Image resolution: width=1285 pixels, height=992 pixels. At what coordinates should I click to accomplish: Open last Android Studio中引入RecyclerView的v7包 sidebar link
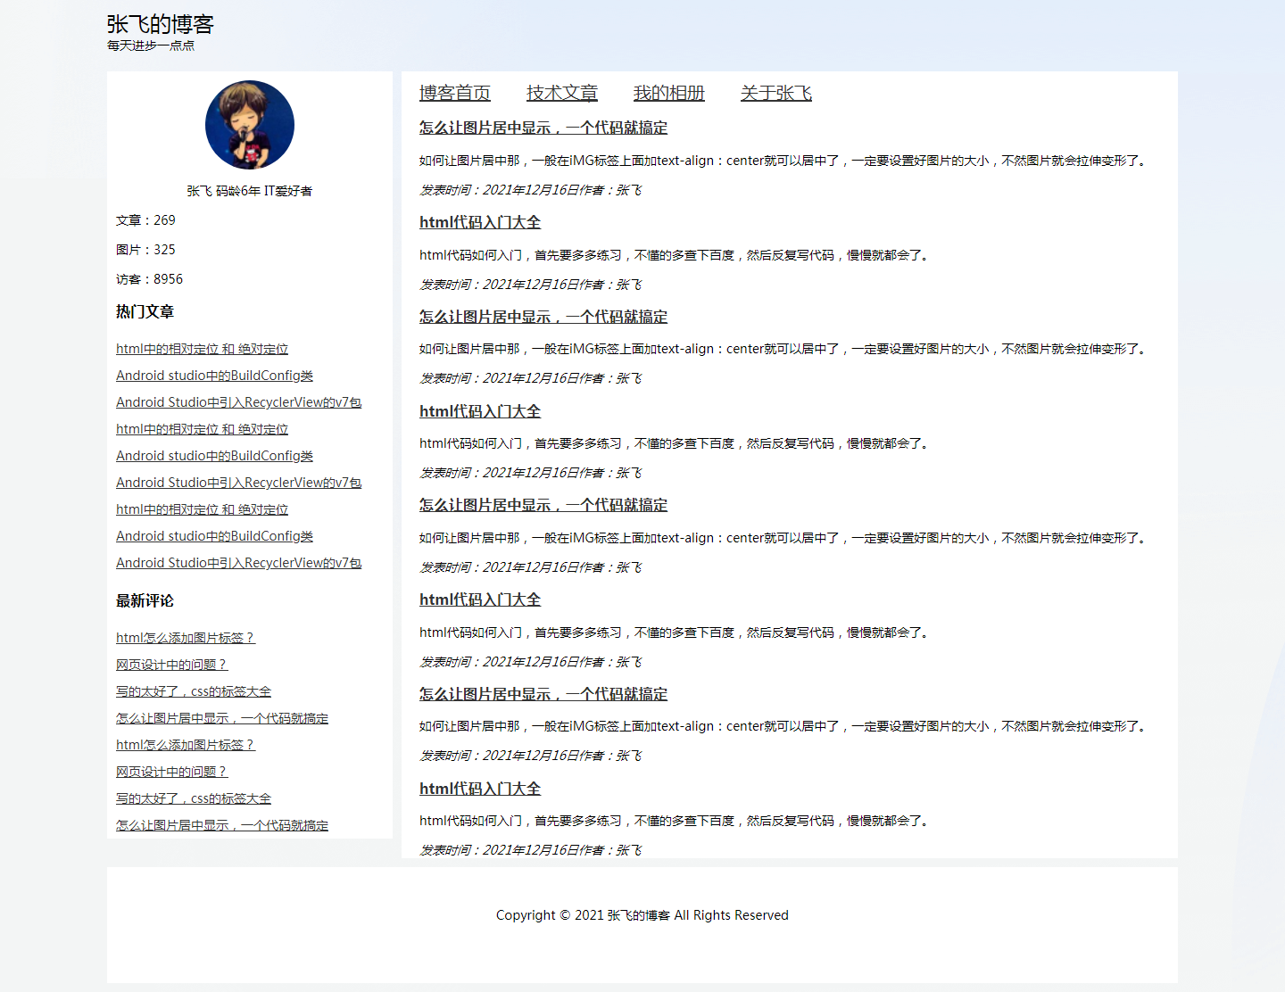[238, 563]
